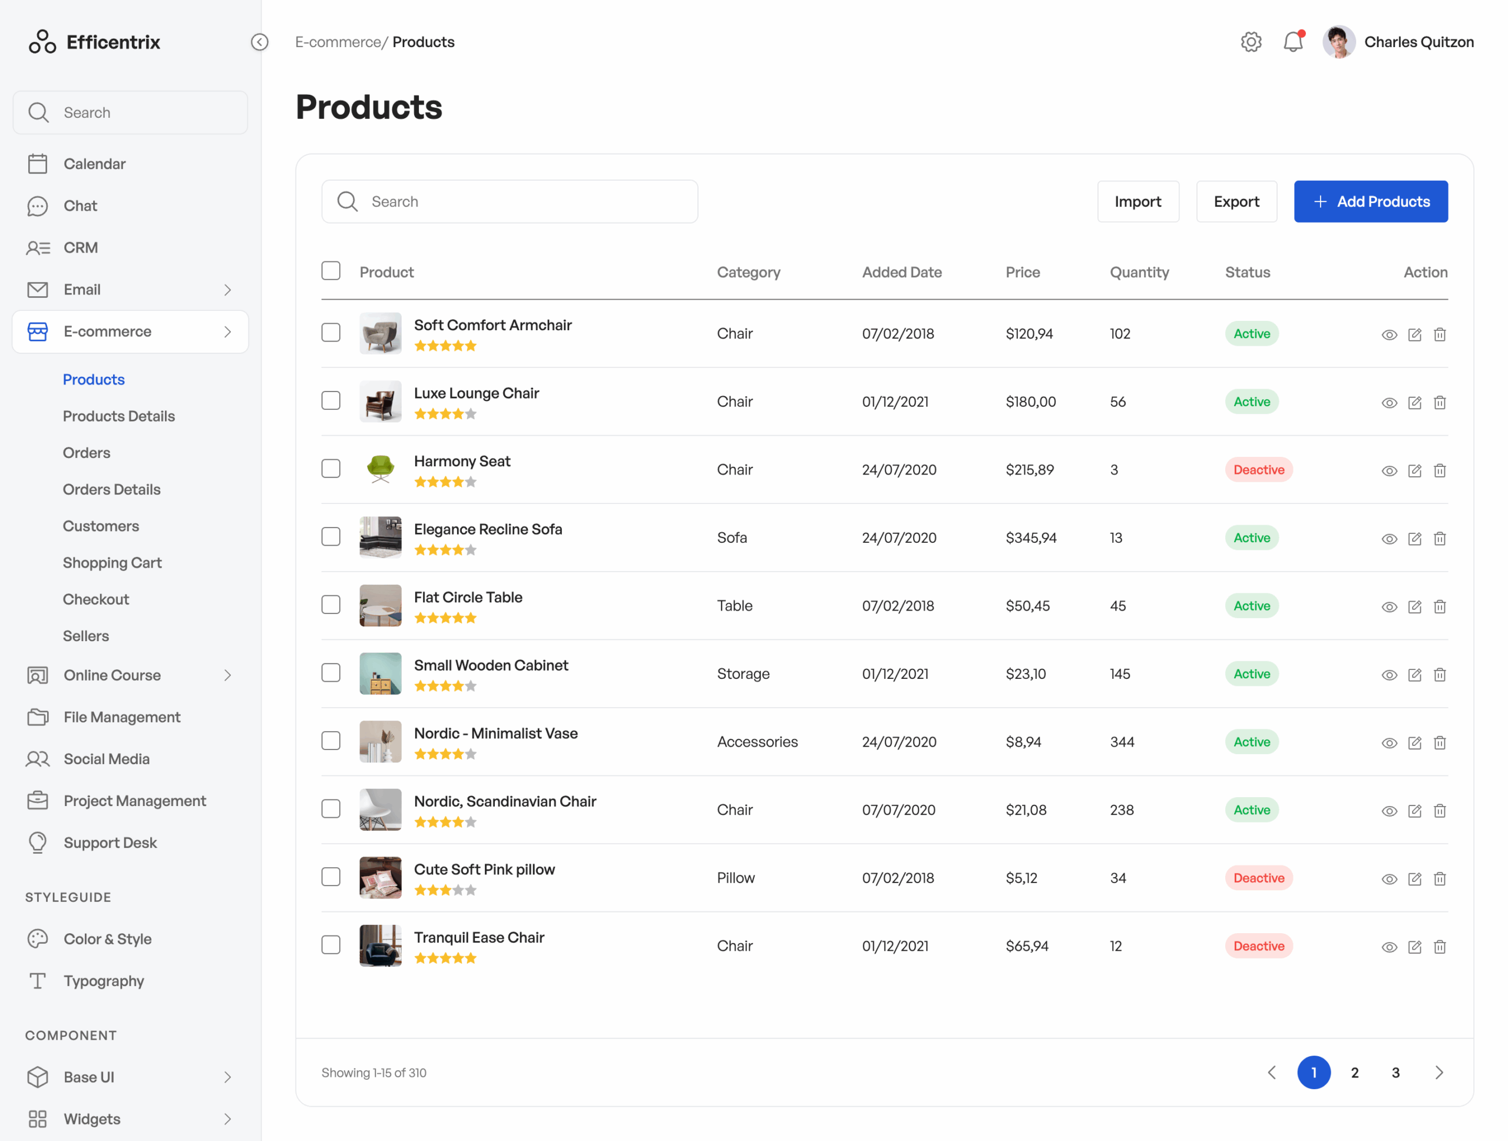Open notifications via the bell icon

click(x=1293, y=42)
